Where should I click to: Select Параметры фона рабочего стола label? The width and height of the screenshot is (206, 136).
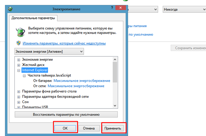coord(49,91)
